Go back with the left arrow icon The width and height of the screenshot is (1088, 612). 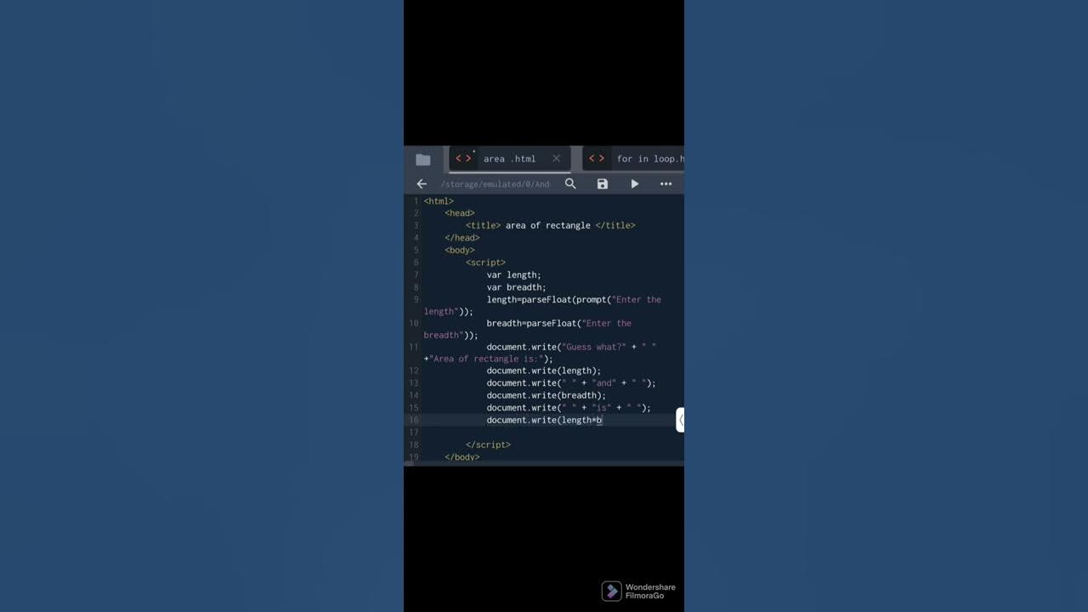click(422, 184)
